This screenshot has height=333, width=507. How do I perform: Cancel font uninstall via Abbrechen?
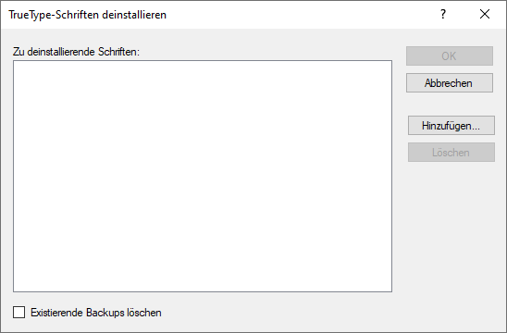coord(450,82)
